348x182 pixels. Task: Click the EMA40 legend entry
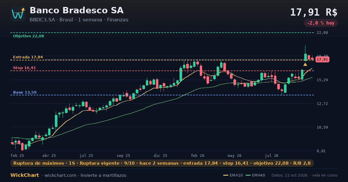255,175
